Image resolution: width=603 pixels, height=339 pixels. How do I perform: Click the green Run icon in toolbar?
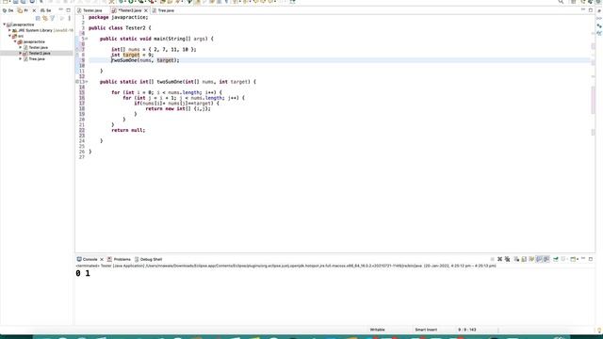coord(131,2)
